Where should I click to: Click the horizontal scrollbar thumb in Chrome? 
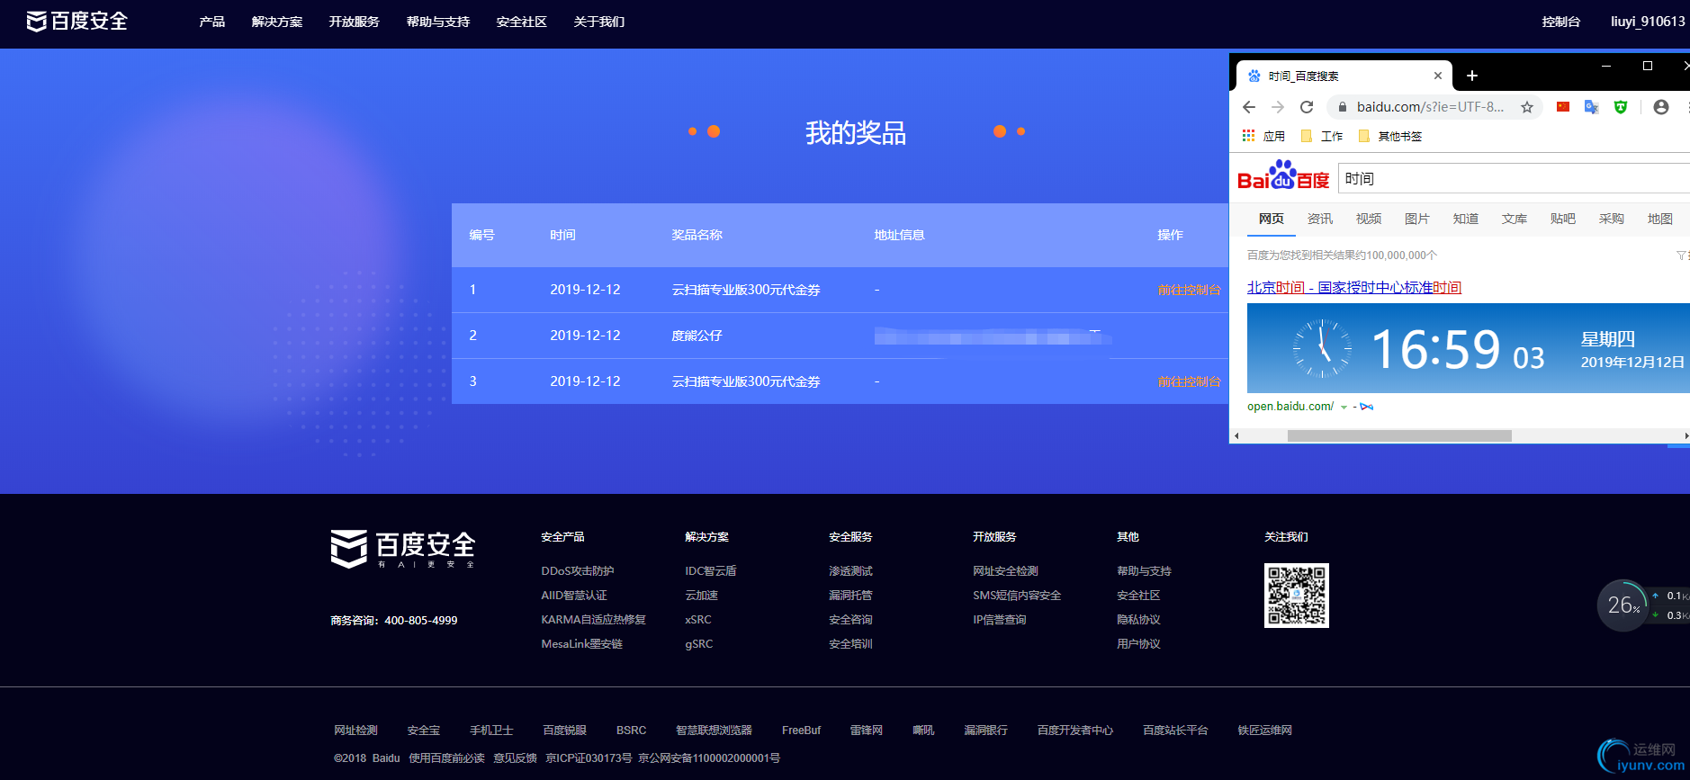1399,435
